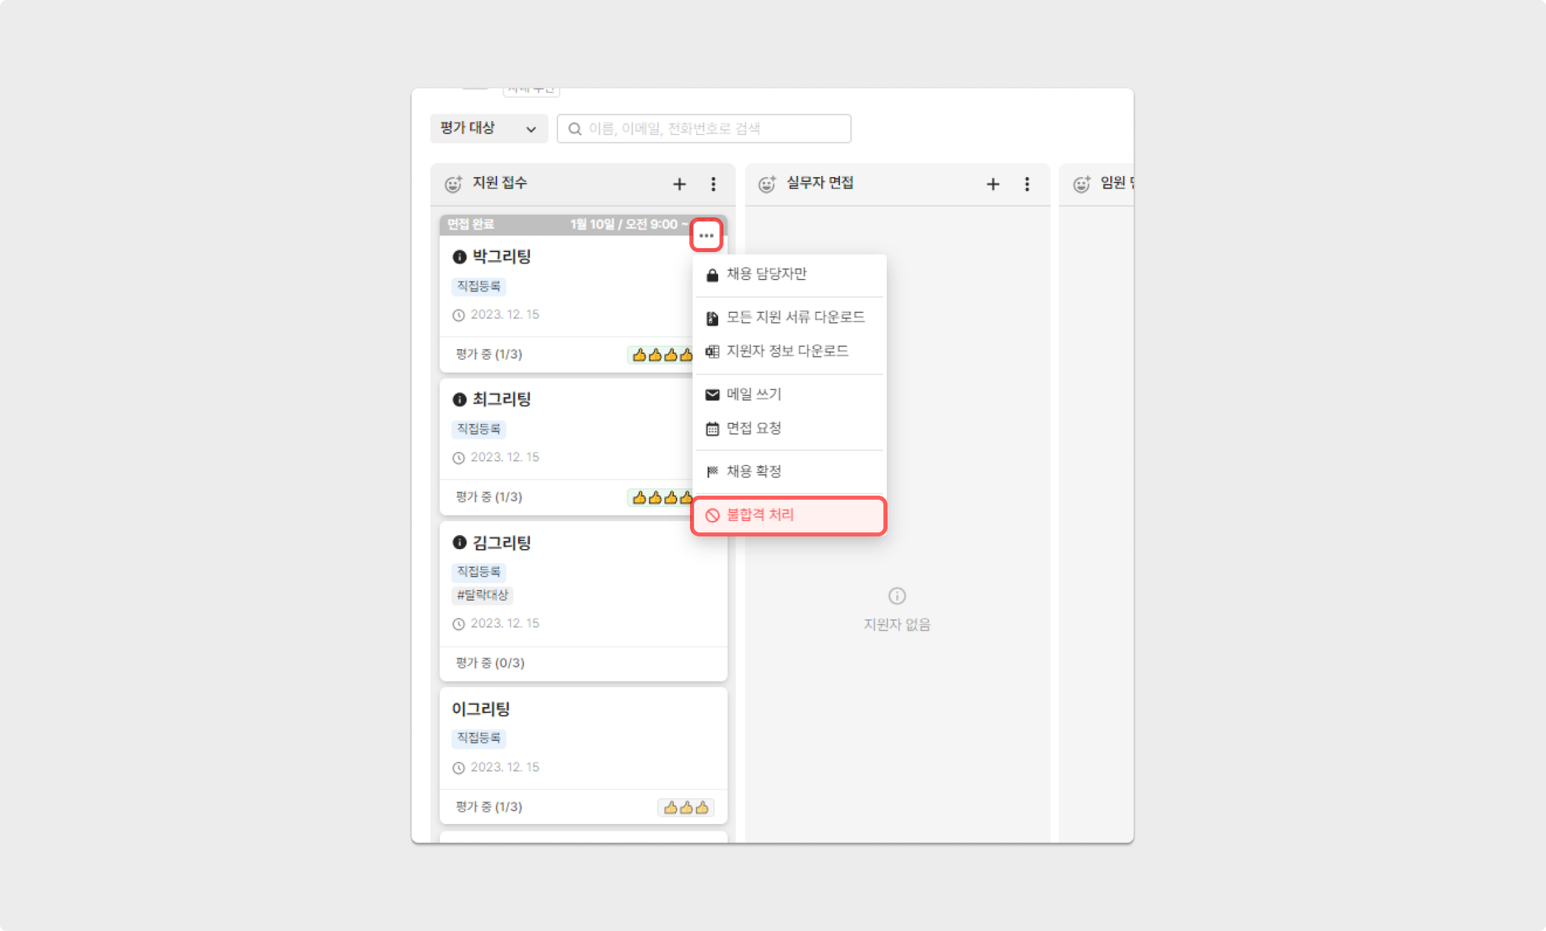Select 지원자 정보 다운로드 option
The width and height of the screenshot is (1546, 931).
(x=787, y=351)
